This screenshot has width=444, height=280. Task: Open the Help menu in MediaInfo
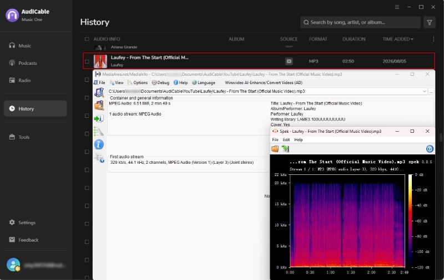click(x=181, y=82)
